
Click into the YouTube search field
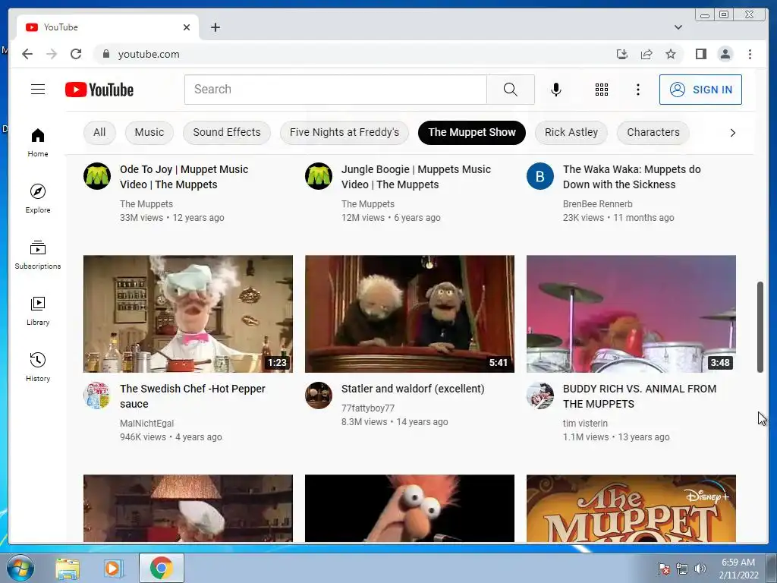[x=335, y=90]
